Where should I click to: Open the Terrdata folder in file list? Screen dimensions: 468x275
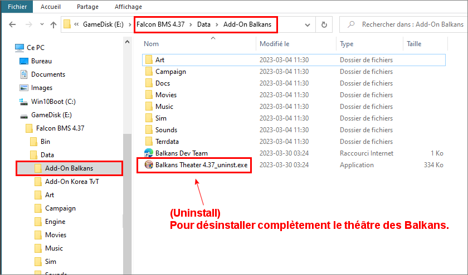coord(167,142)
